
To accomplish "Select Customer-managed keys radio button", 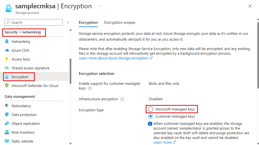I will coord(151,116).
